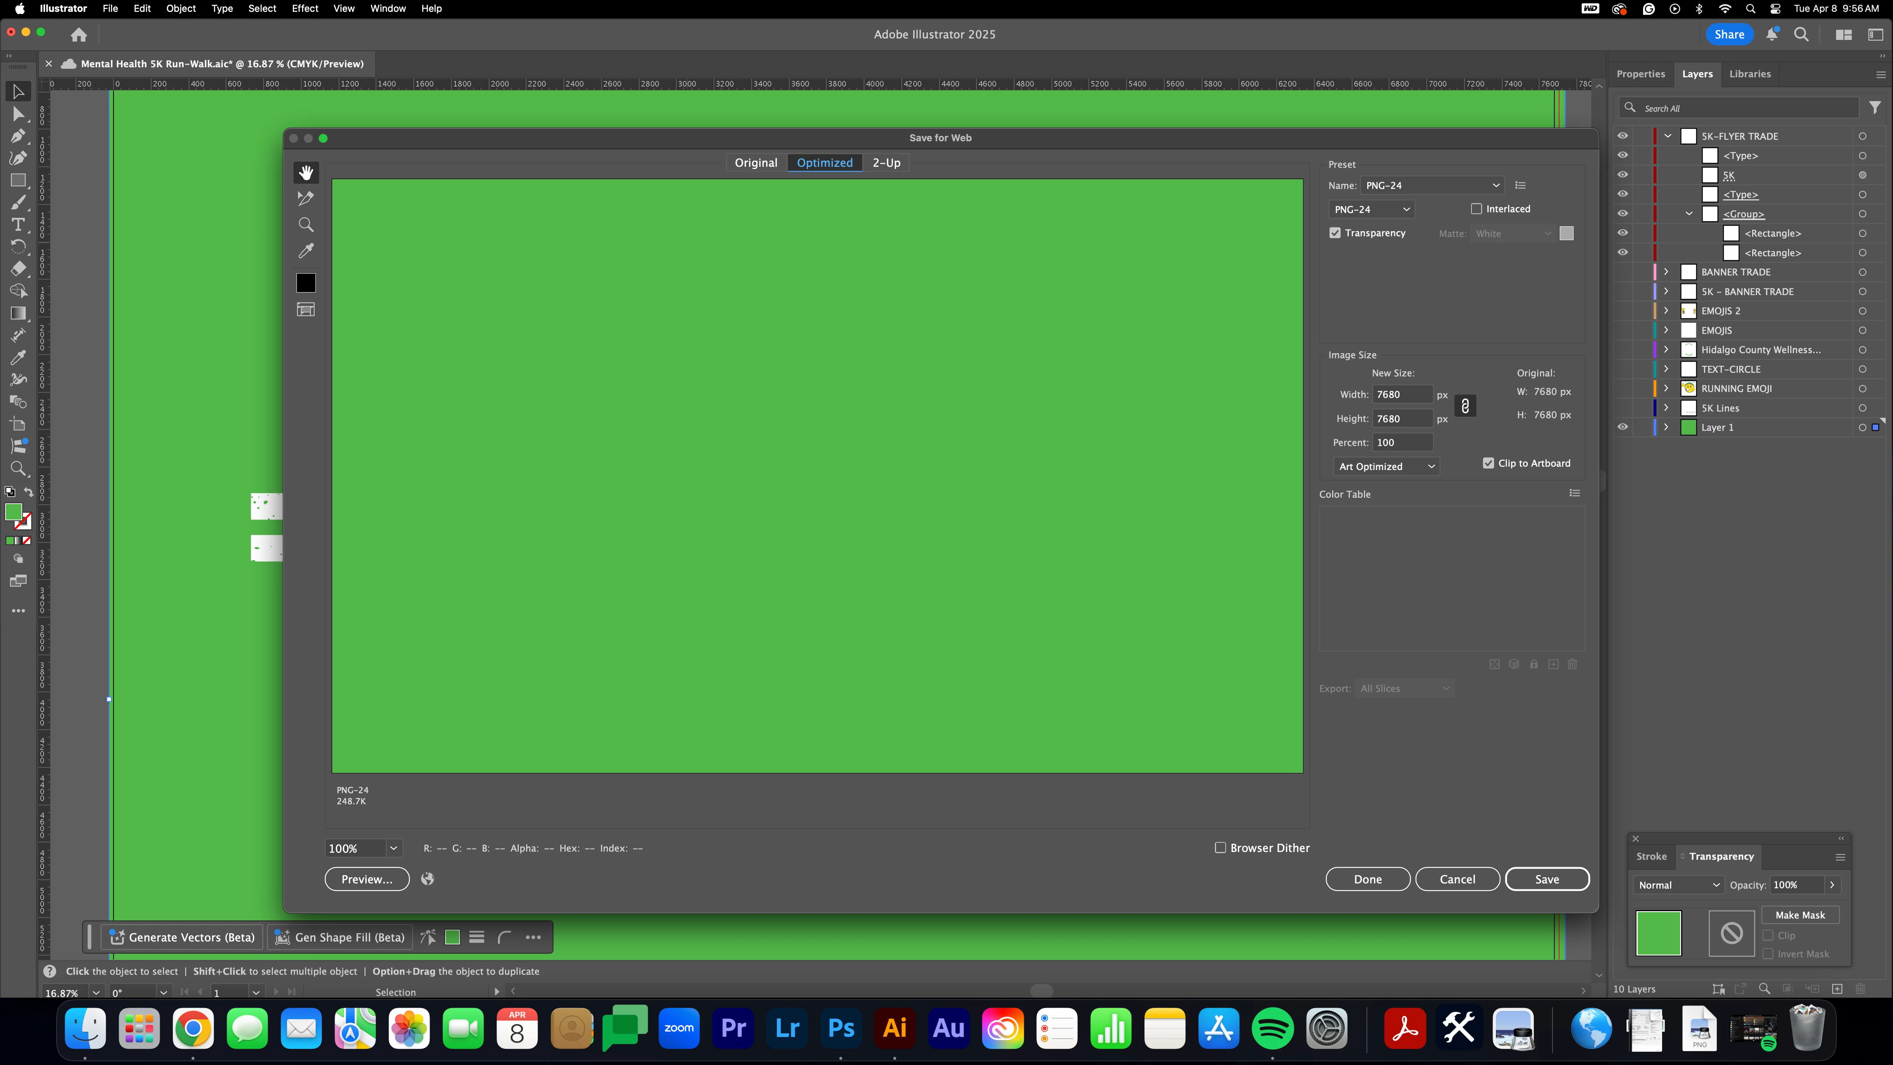Open the Effect menu

pyautogui.click(x=304, y=9)
